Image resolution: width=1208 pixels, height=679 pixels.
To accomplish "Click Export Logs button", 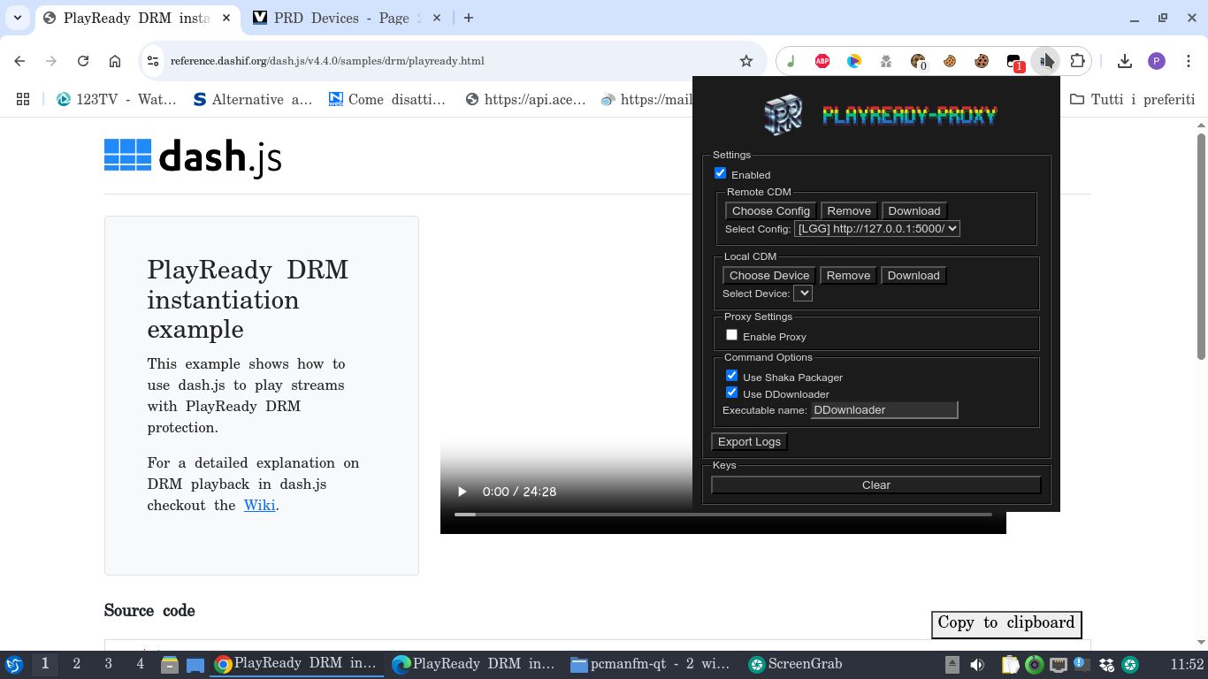I will (749, 442).
